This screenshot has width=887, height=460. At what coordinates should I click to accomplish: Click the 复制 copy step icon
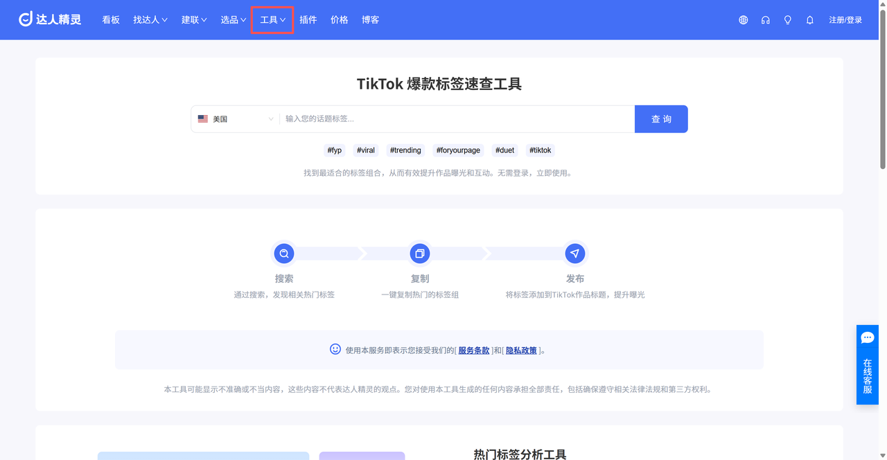(419, 254)
